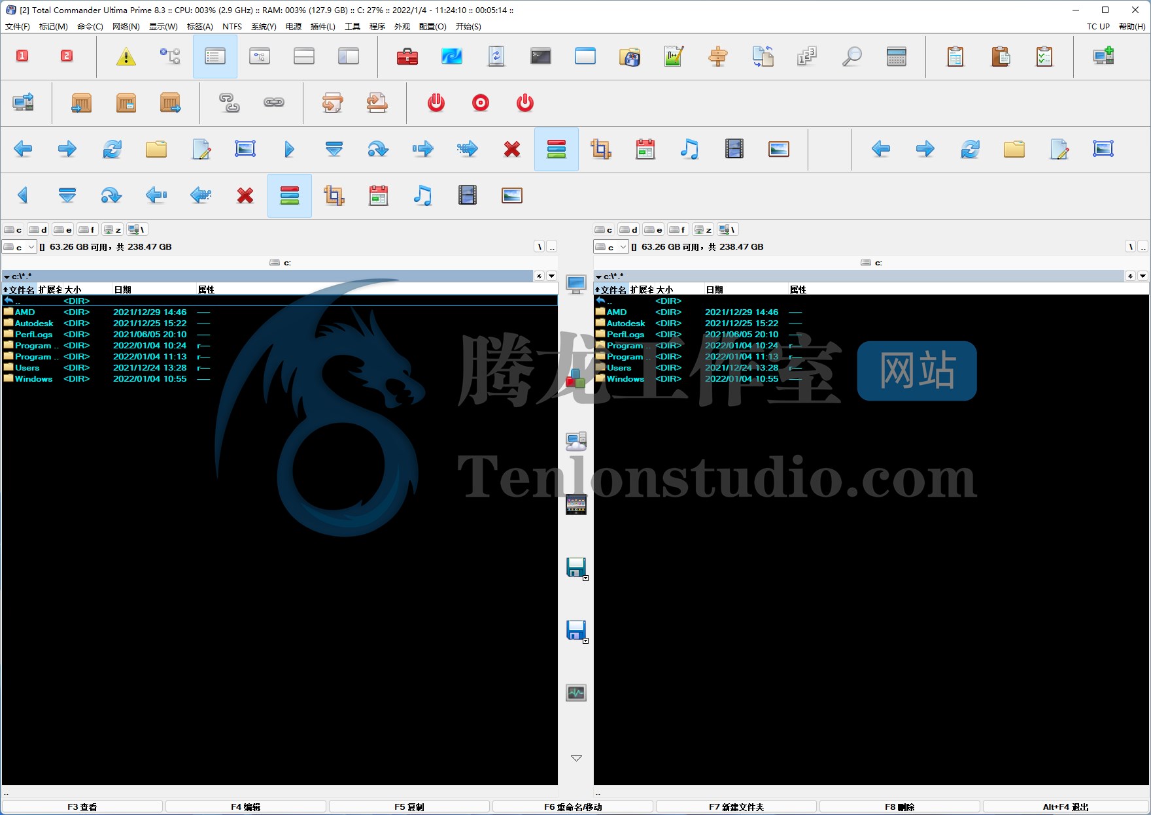
Task: Click left panel root directory backslash button
Action: [x=540, y=246]
